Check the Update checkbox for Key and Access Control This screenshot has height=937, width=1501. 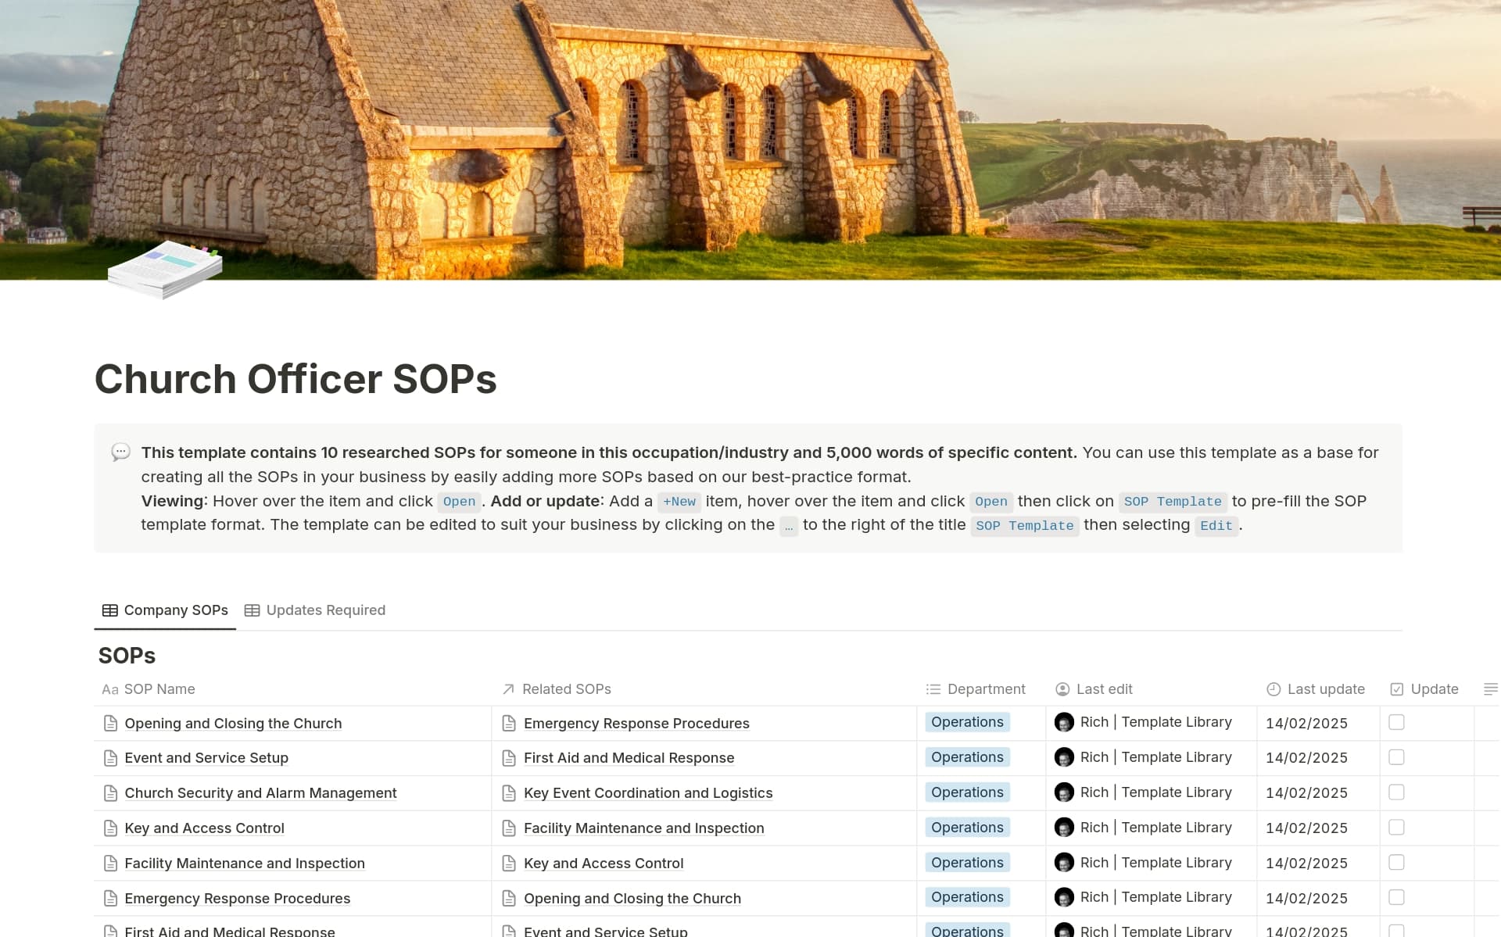pyautogui.click(x=1397, y=828)
